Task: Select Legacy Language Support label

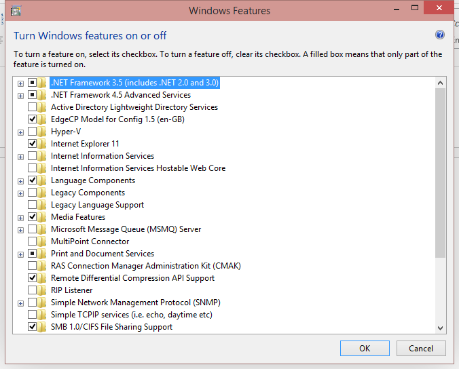Action: click(x=97, y=205)
